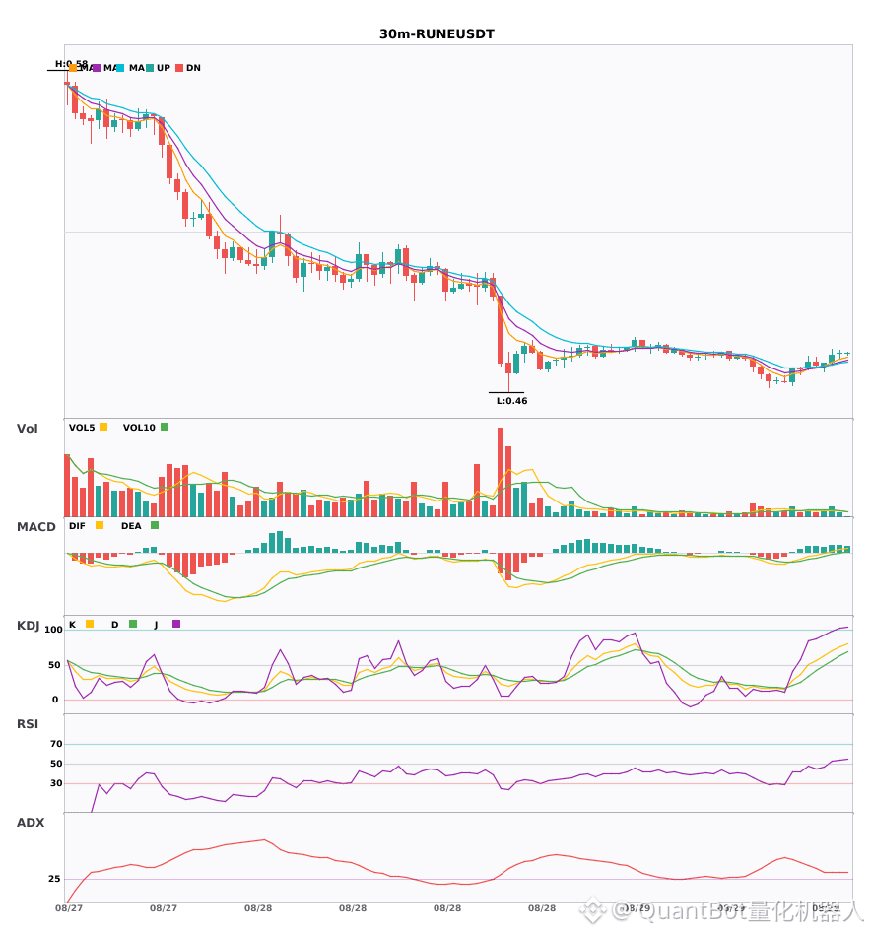
Task: Click the green VOL10 legend swatch
Action: (165, 427)
